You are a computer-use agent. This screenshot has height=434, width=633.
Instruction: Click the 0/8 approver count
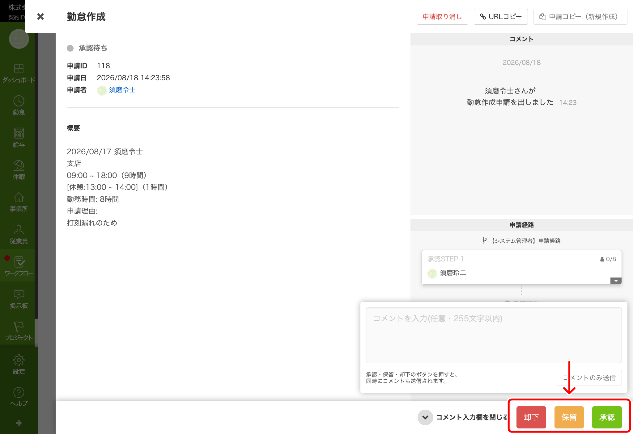point(608,259)
